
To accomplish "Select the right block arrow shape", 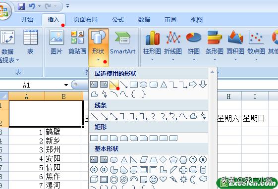I will point(193,85).
